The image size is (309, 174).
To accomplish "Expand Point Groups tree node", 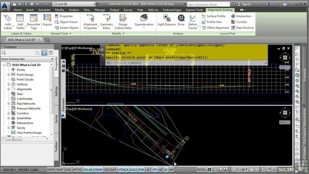I will 9,74.
